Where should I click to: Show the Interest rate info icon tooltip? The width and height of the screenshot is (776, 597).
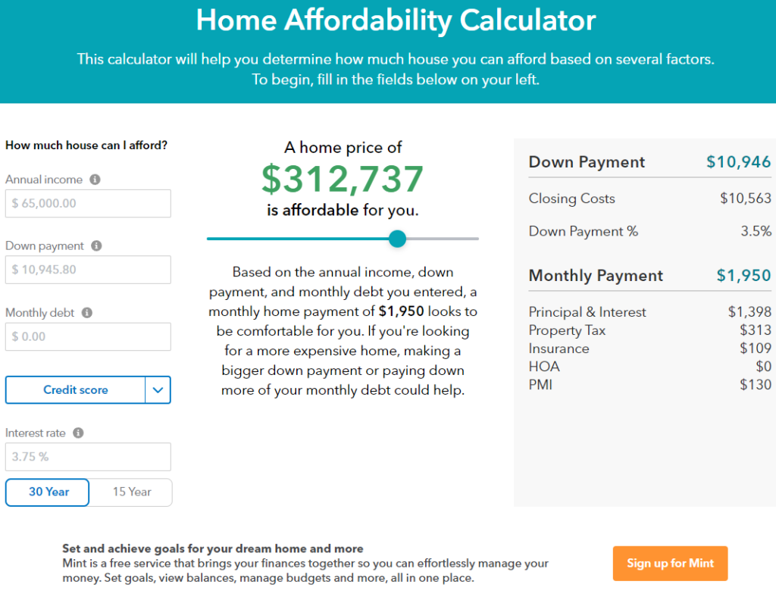tap(78, 433)
